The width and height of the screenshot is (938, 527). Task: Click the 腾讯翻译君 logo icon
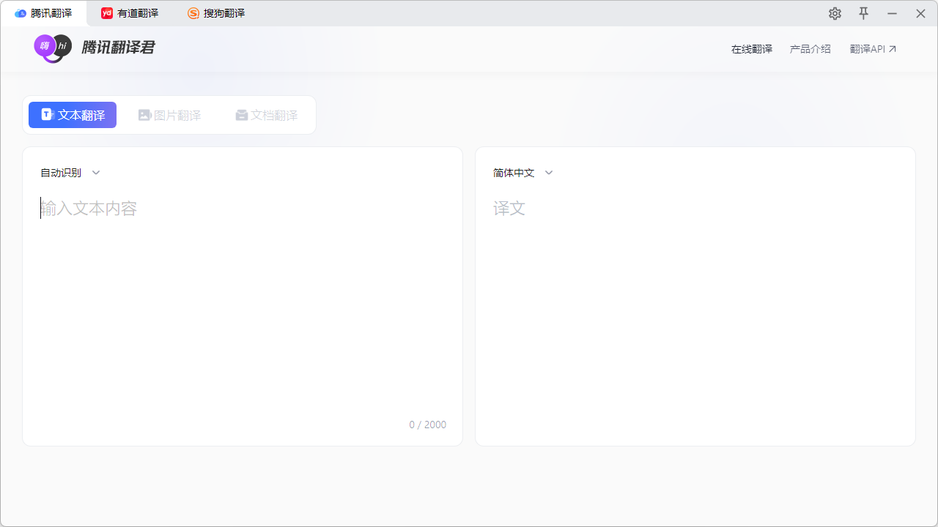coord(53,48)
